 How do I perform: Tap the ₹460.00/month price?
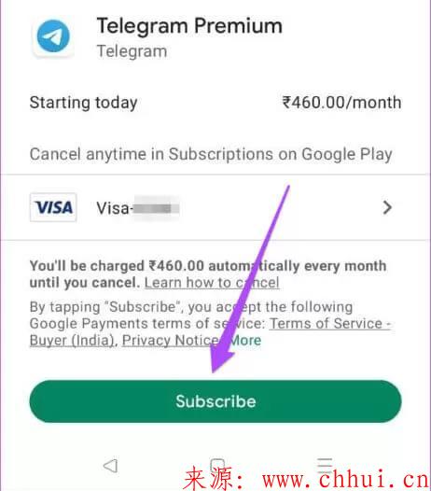341,103
